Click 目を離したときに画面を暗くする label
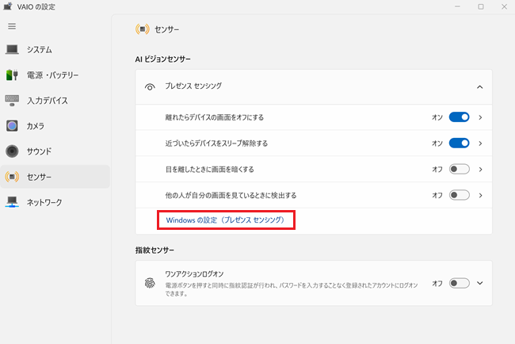Image resolution: width=515 pixels, height=344 pixels. pyautogui.click(x=209, y=169)
